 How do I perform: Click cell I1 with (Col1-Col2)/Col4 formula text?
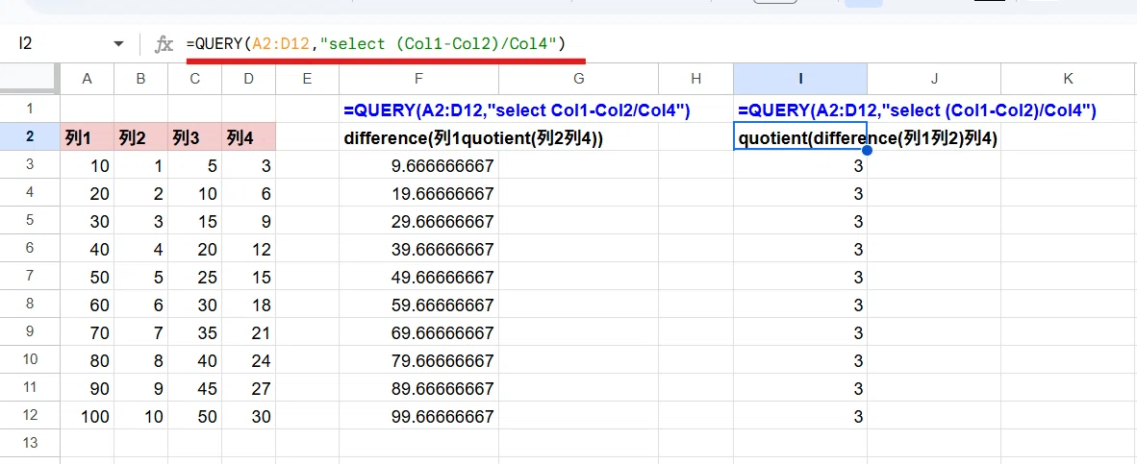pyautogui.click(x=799, y=110)
